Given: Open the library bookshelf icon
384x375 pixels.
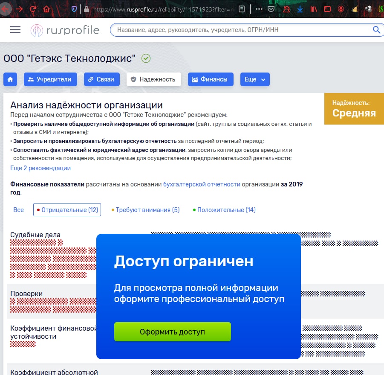Looking at the screenshot, I should 314,9.
